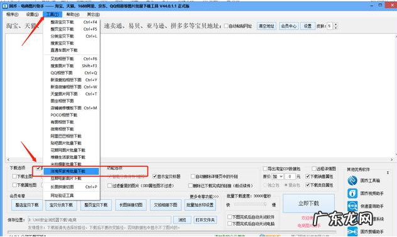Choose 长图拼接切图 Ctrl+P menu entry

(72, 187)
